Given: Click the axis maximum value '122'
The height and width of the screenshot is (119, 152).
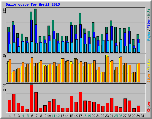Looking at the screenshot, I should (x=4, y=11).
